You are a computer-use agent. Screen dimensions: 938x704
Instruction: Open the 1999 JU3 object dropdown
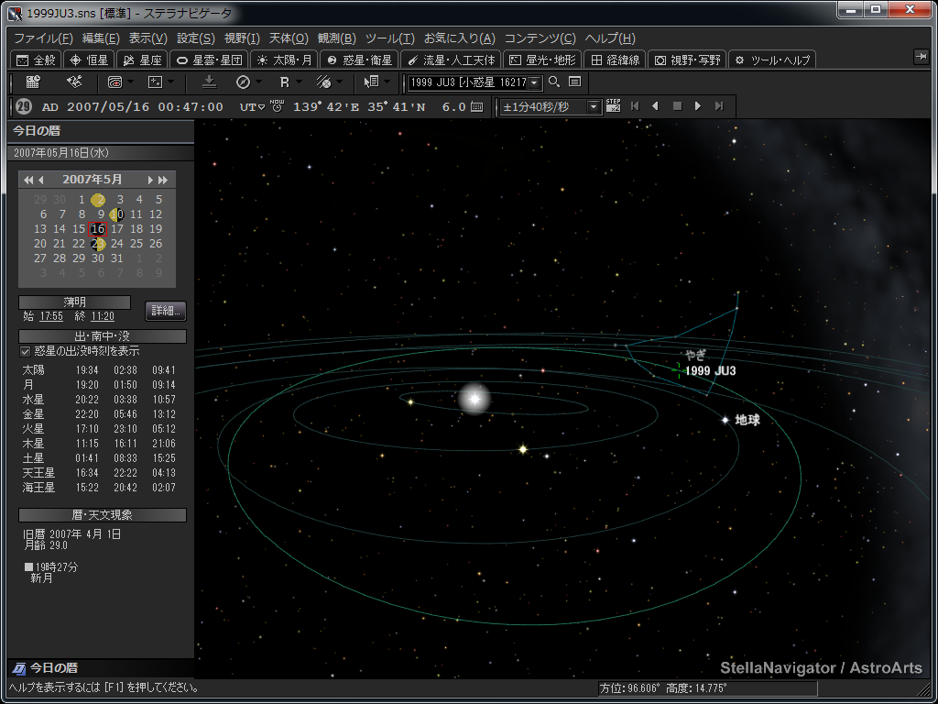535,82
